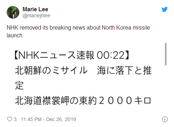The height and width of the screenshot is (127, 174).
Task: Click the like count number 3
Action: [x=15, y=119]
